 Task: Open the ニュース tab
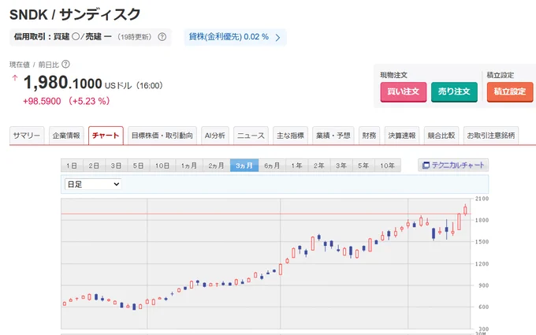point(251,136)
